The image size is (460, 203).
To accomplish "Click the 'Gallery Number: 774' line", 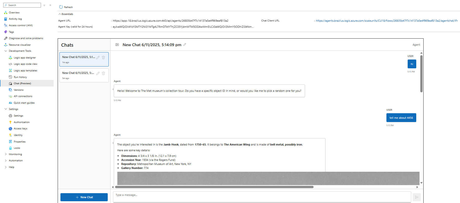I will pos(135,168).
